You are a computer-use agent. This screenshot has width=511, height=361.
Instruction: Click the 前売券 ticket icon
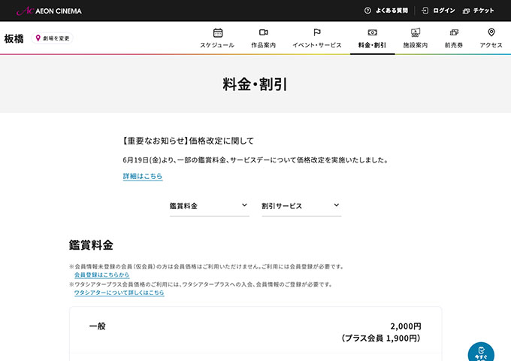(x=454, y=32)
